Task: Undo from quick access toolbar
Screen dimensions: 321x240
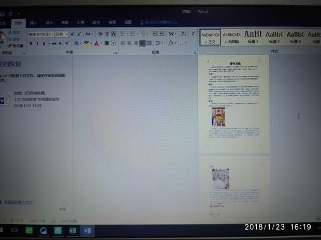Action: pos(10,14)
